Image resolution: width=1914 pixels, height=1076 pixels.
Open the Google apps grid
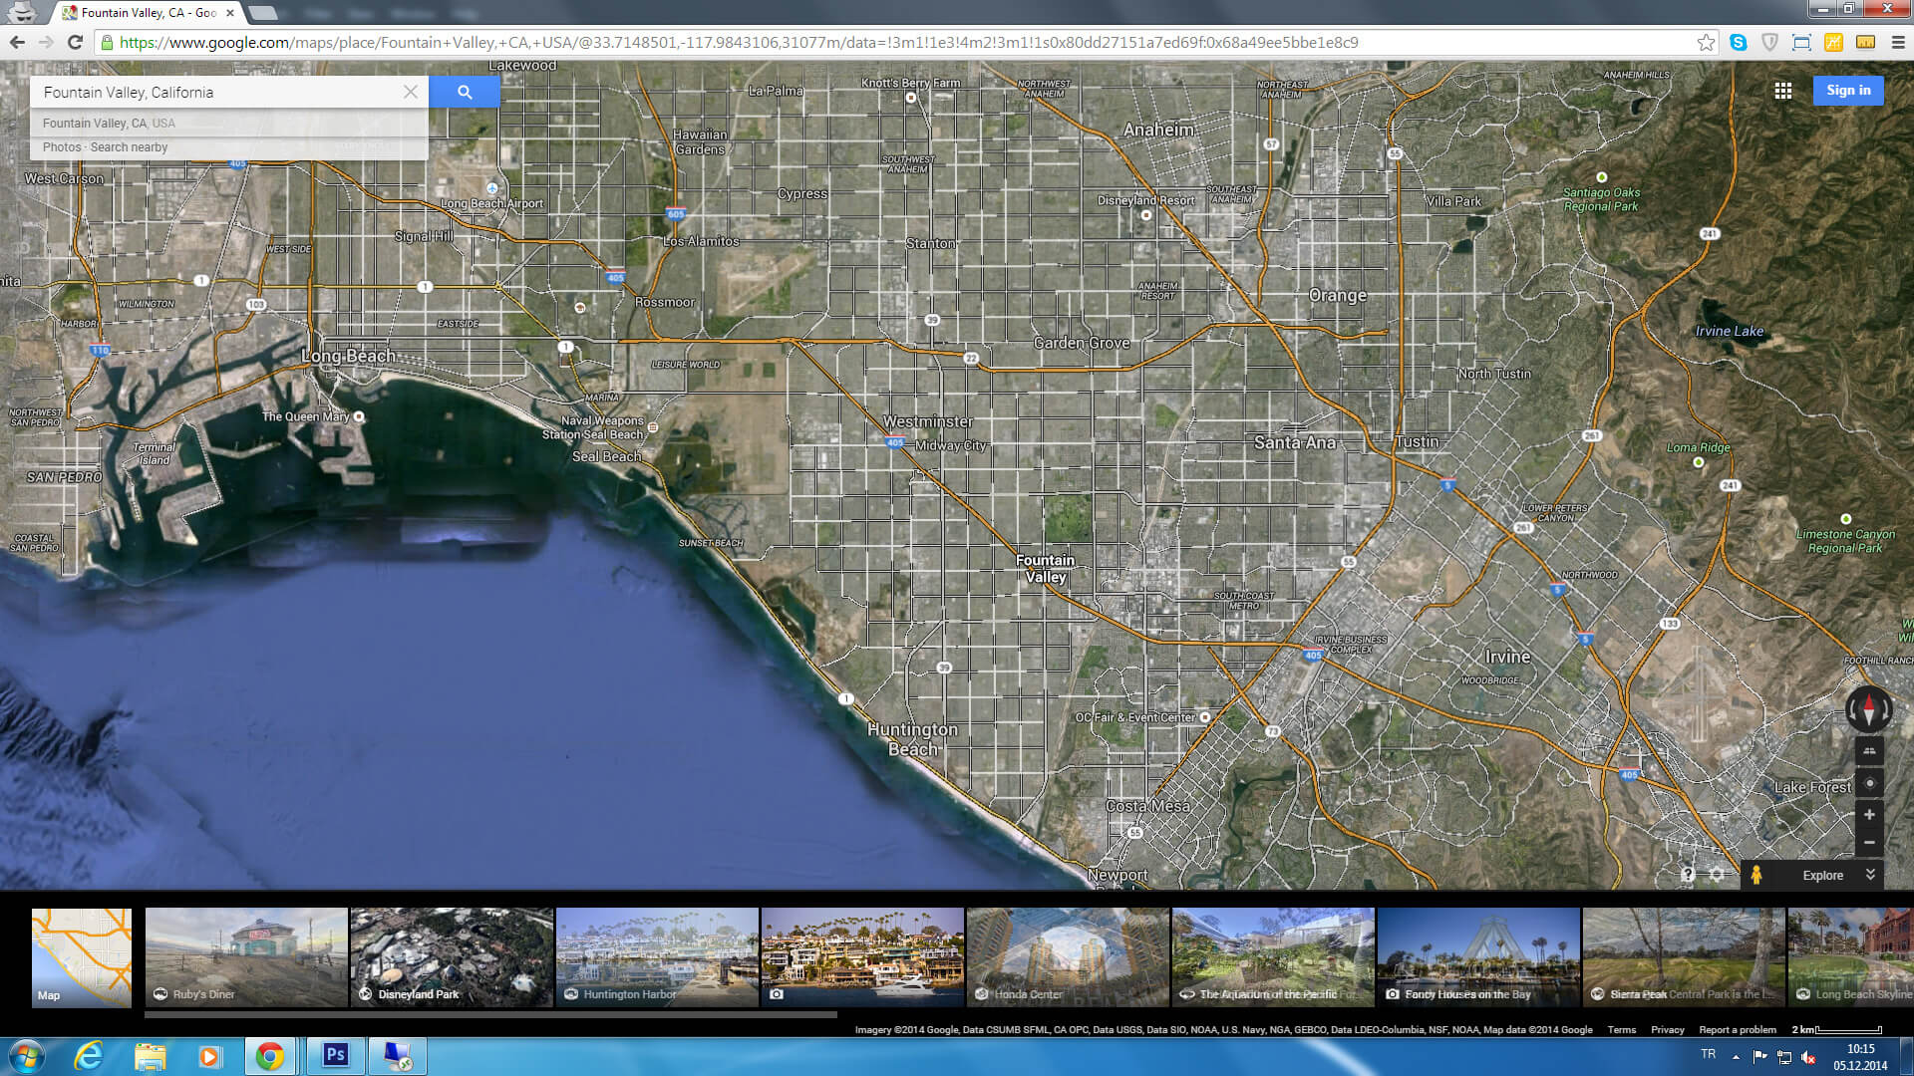coord(1783,91)
